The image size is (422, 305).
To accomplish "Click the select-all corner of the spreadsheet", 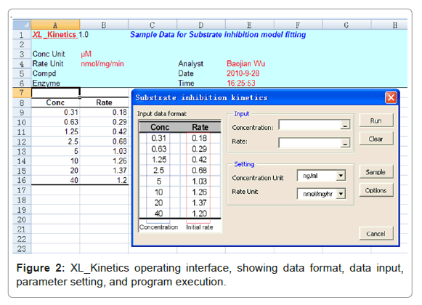I will (22, 25).
